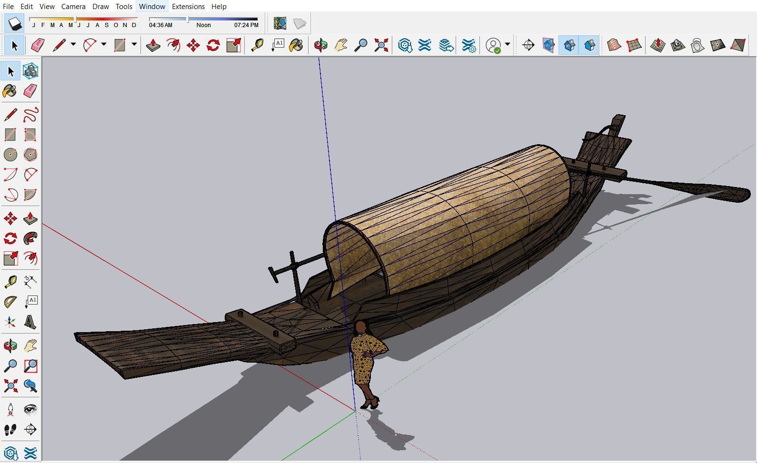This screenshot has height=463, width=757.
Task: Select the Make Component tool
Action: click(x=30, y=71)
